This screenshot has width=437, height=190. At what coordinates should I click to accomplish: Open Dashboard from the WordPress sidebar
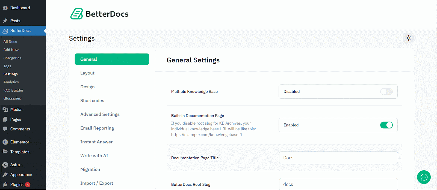coord(20,8)
